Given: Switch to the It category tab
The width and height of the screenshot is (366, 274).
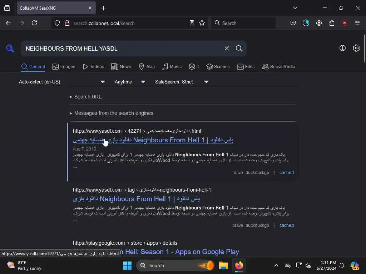Looking at the screenshot, I should click(194, 67).
